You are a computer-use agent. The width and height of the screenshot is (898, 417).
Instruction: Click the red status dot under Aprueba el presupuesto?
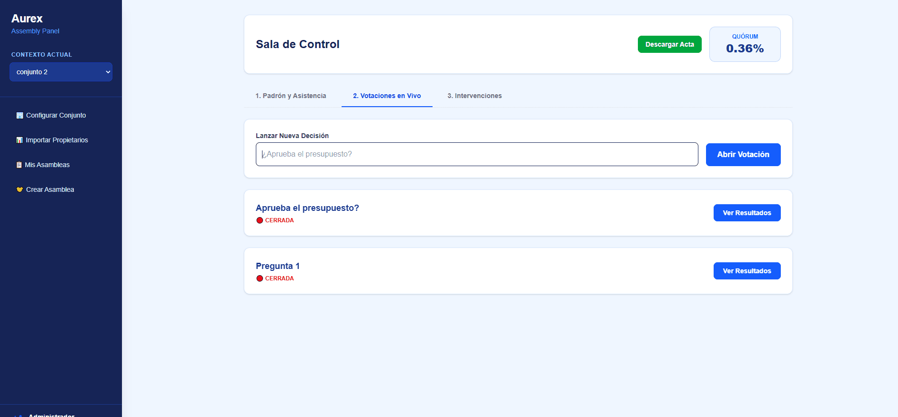tap(260, 220)
